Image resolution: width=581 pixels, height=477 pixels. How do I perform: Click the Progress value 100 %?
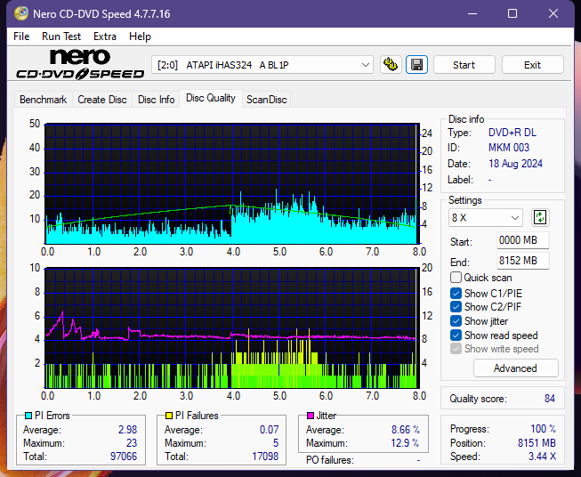click(x=543, y=429)
